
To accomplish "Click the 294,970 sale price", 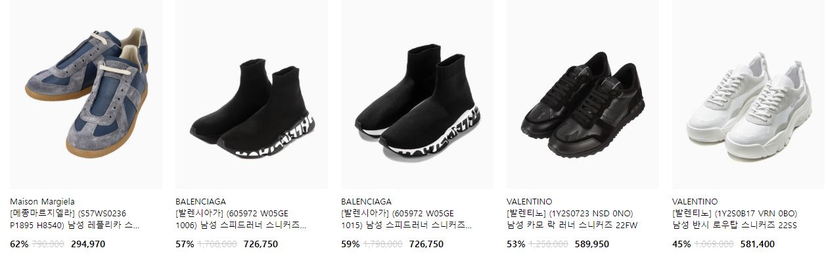I will coord(88,244).
